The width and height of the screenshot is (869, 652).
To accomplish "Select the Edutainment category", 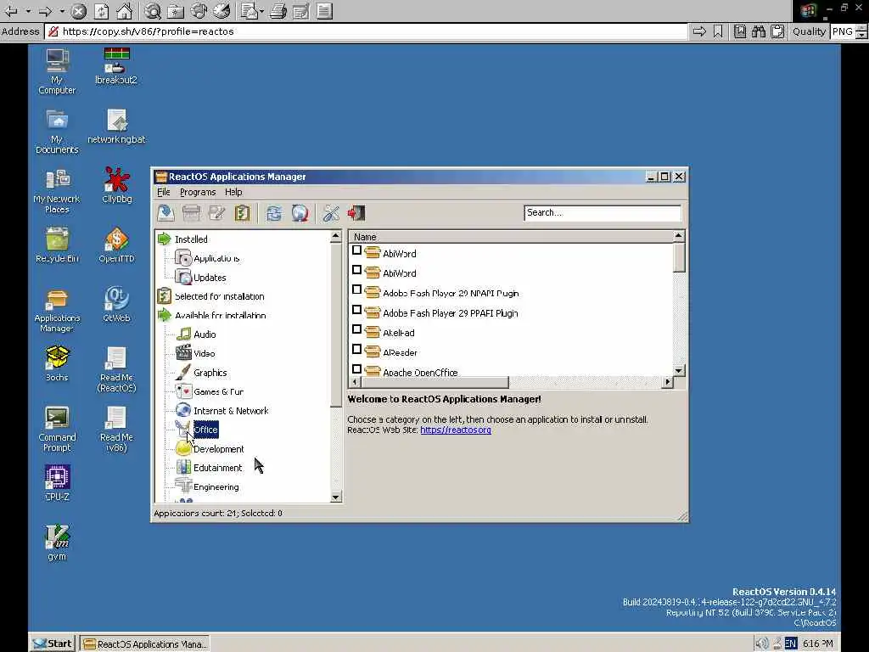I will pos(217,468).
